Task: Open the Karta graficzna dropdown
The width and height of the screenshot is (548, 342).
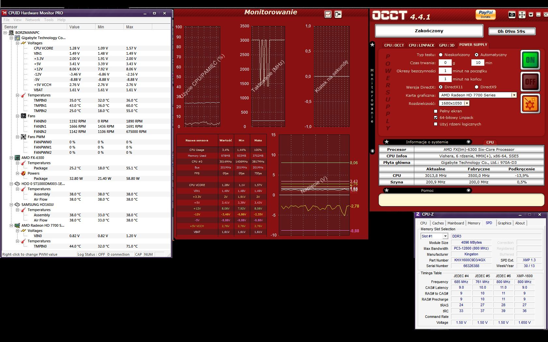Action: 514,95
